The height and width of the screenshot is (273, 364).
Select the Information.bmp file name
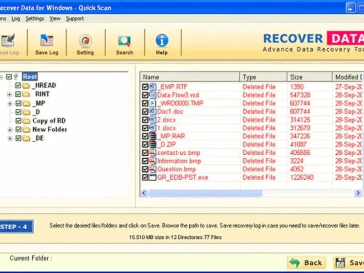coord(179,161)
